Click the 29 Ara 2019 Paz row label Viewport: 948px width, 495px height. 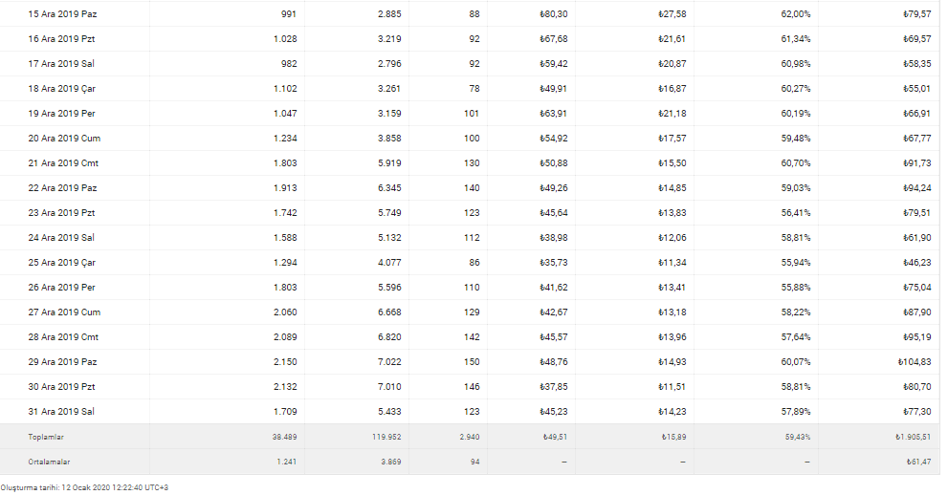click(62, 362)
